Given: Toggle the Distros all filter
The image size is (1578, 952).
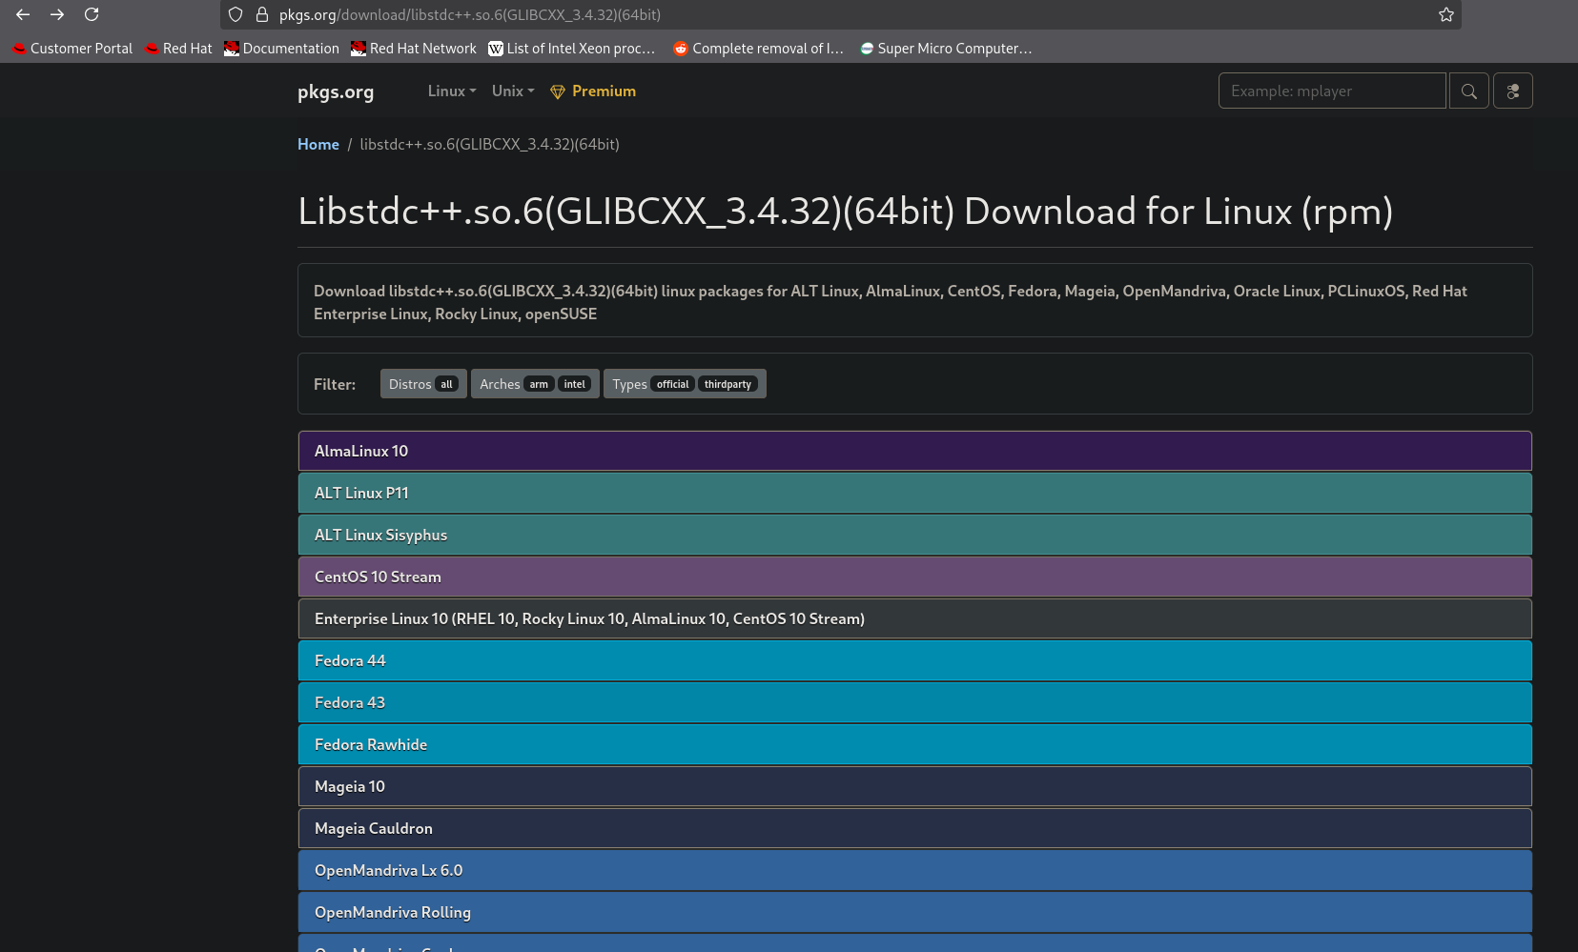Looking at the screenshot, I should (423, 384).
